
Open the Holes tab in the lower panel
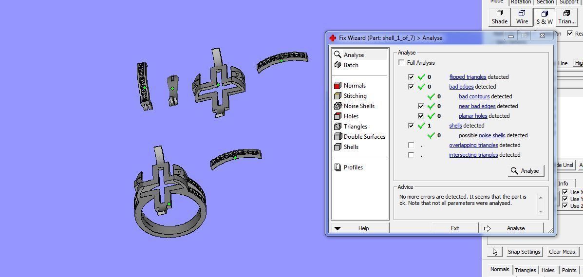click(x=547, y=270)
